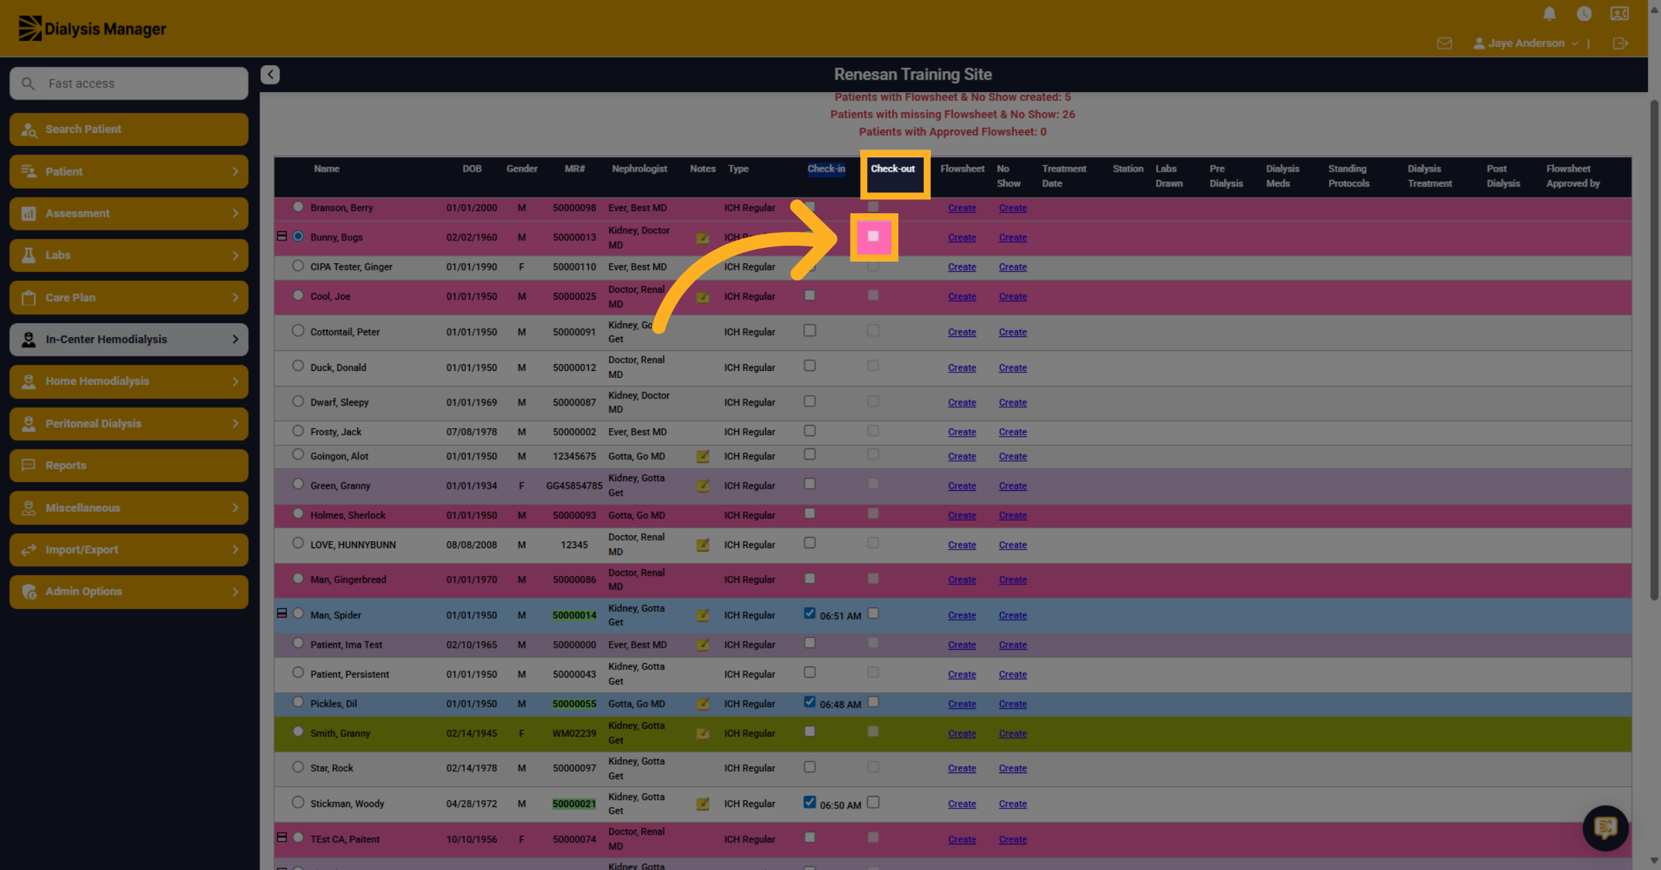Open the notes icon for Green, Granny

(x=702, y=486)
